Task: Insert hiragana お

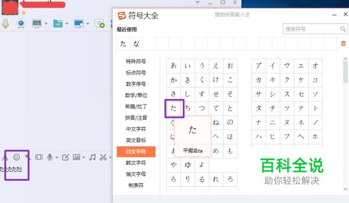Action: pyautogui.click(x=230, y=66)
